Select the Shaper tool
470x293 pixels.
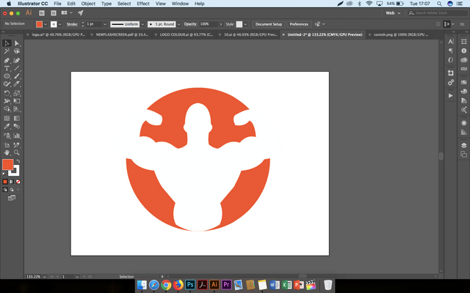7,84
